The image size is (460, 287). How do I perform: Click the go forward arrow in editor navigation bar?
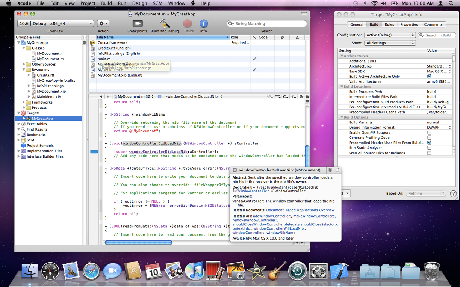[109, 96]
